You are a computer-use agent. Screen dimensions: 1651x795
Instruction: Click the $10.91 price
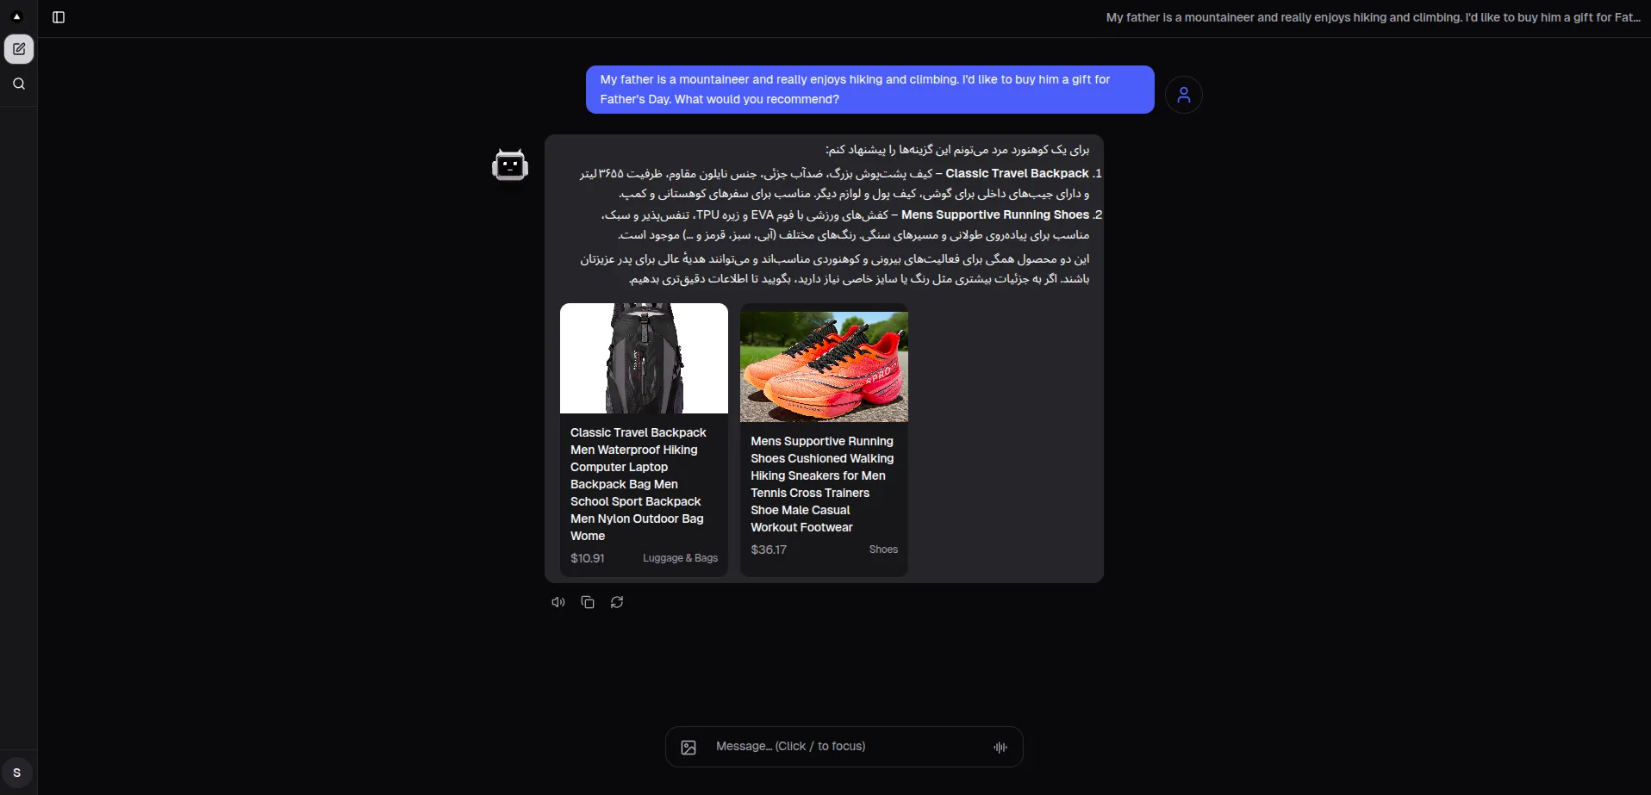(588, 558)
